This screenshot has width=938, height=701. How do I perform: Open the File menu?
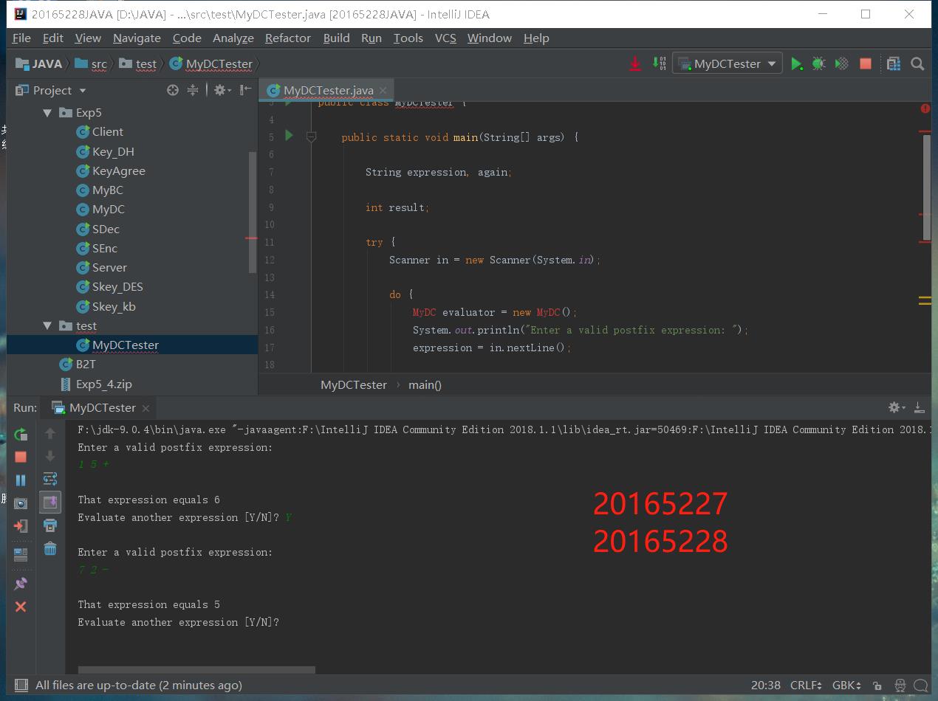coord(21,38)
